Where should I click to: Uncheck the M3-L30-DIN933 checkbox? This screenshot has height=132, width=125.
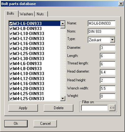11,58
